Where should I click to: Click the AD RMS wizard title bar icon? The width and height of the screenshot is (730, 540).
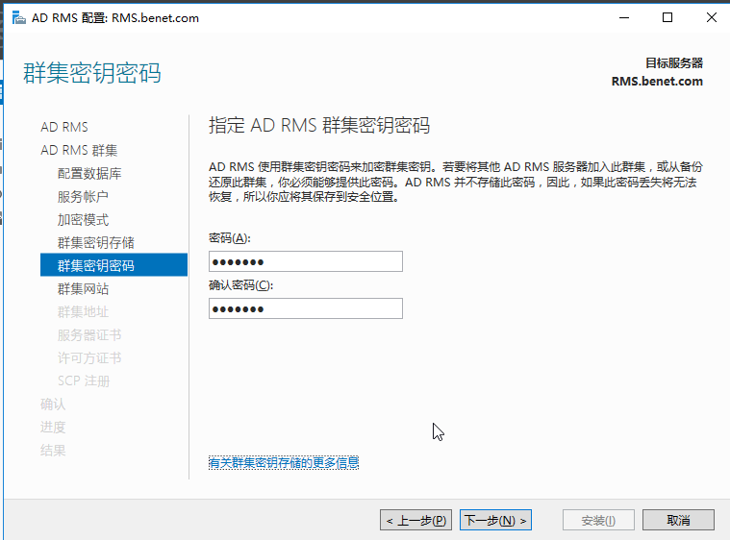coord(18,18)
